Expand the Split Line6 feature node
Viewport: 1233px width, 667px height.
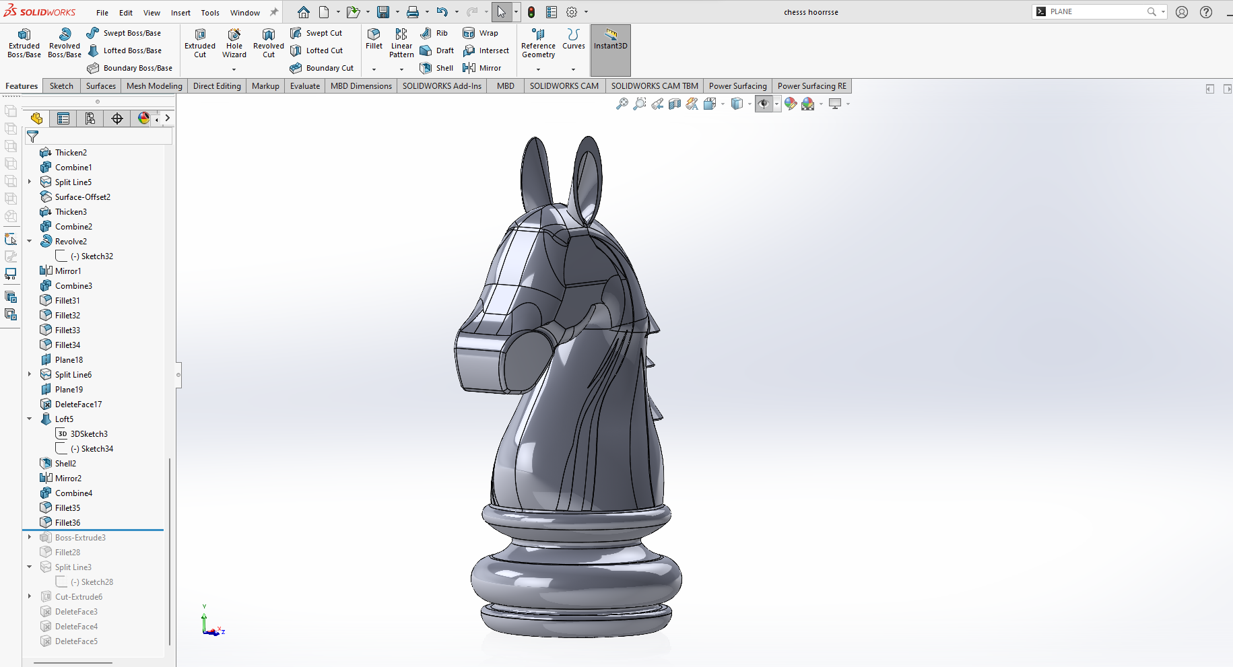(x=30, y=374)
